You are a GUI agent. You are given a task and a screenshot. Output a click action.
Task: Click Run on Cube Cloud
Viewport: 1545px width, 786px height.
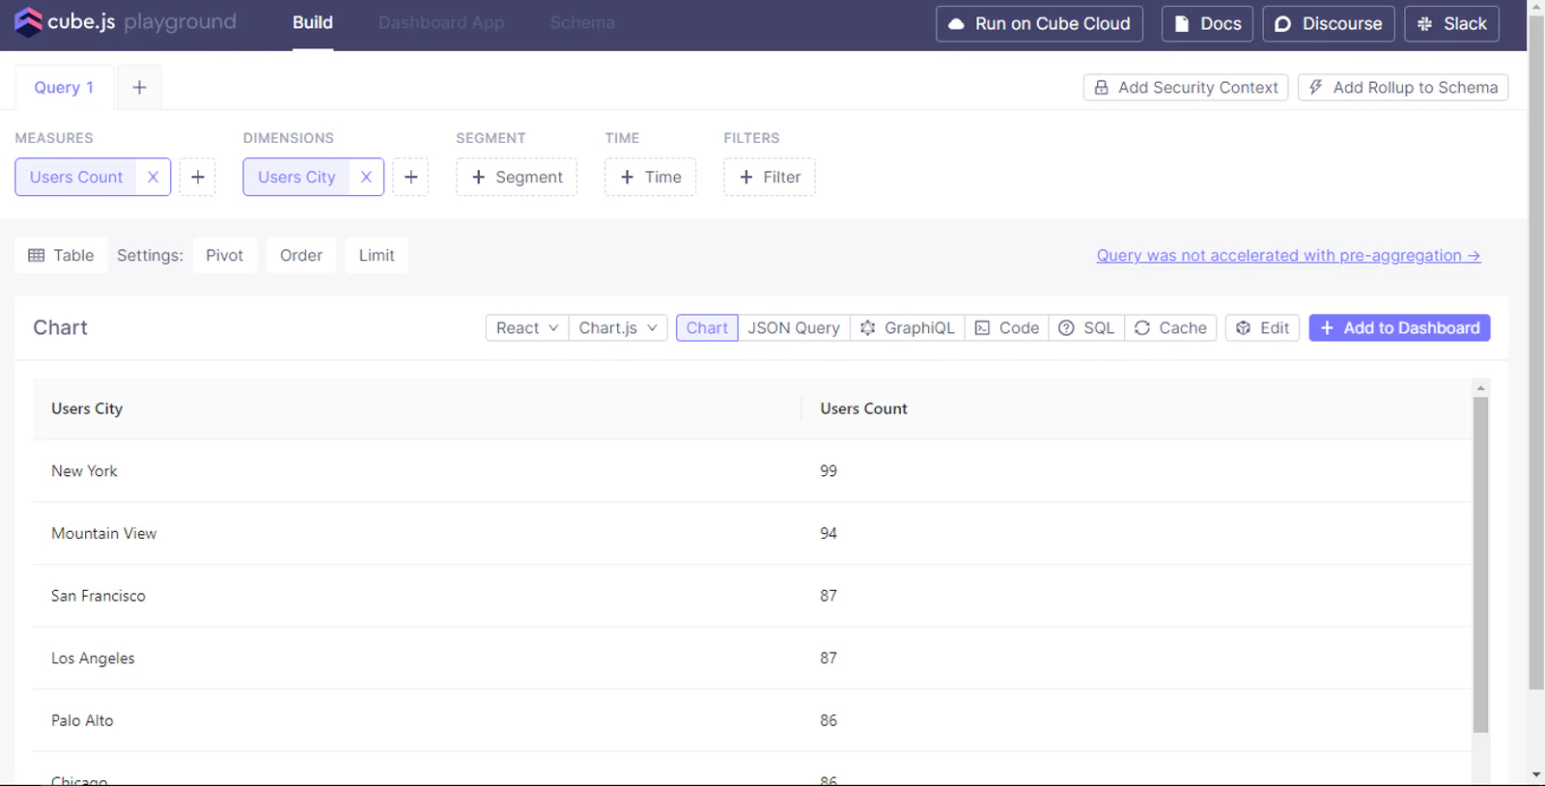click(1039, 23)
